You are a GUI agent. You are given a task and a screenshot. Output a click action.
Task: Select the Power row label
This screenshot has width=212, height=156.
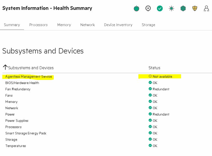tap(10, 114)
